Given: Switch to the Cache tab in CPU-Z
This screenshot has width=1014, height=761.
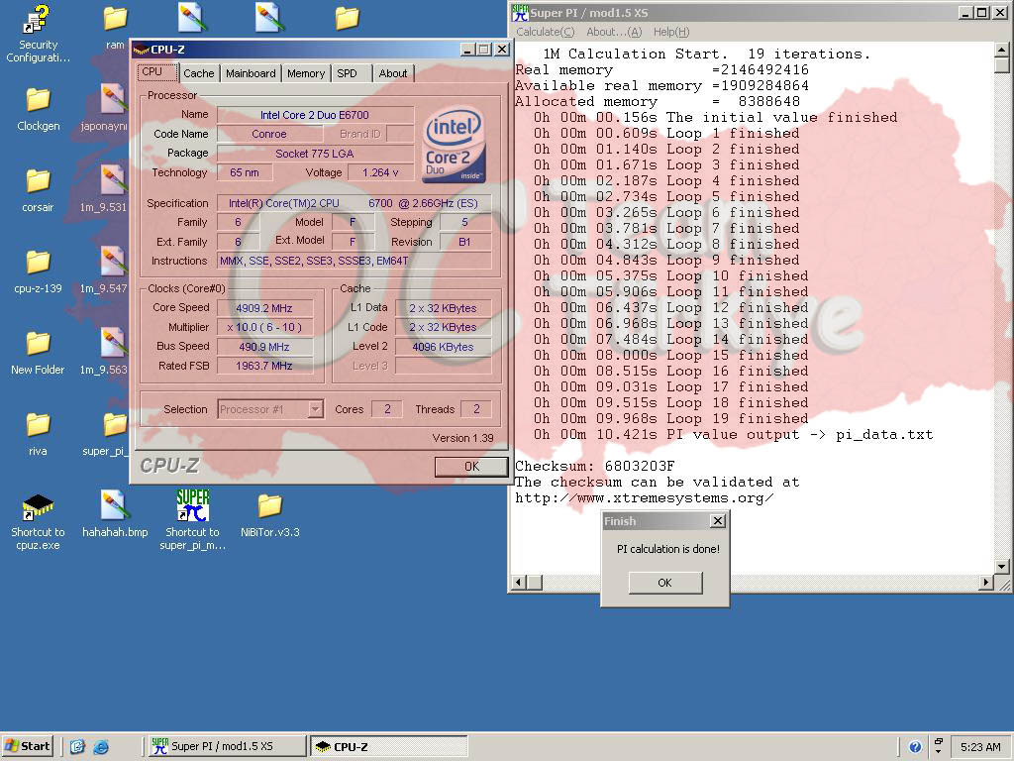Looking at the screenshot, I should tap(198, 73).
